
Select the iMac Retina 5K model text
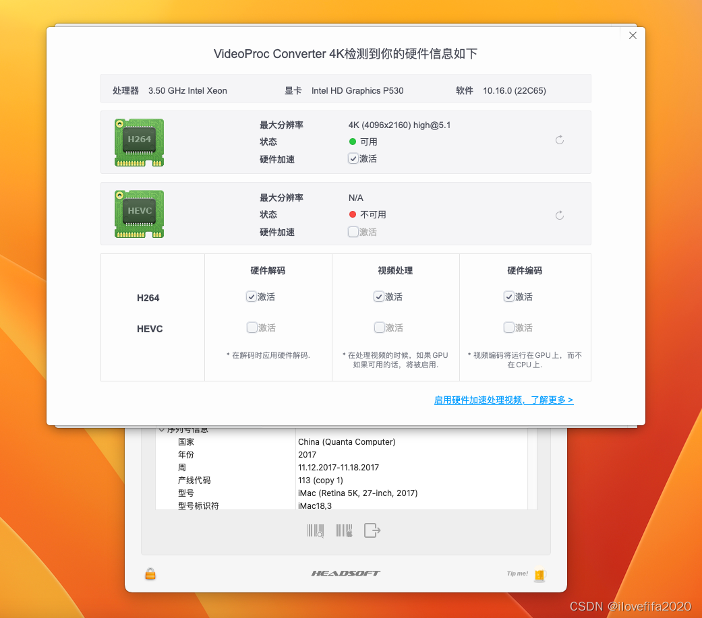coord(357,493)
